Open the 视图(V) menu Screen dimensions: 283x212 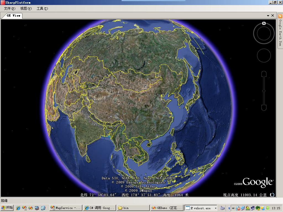(26, 9)
